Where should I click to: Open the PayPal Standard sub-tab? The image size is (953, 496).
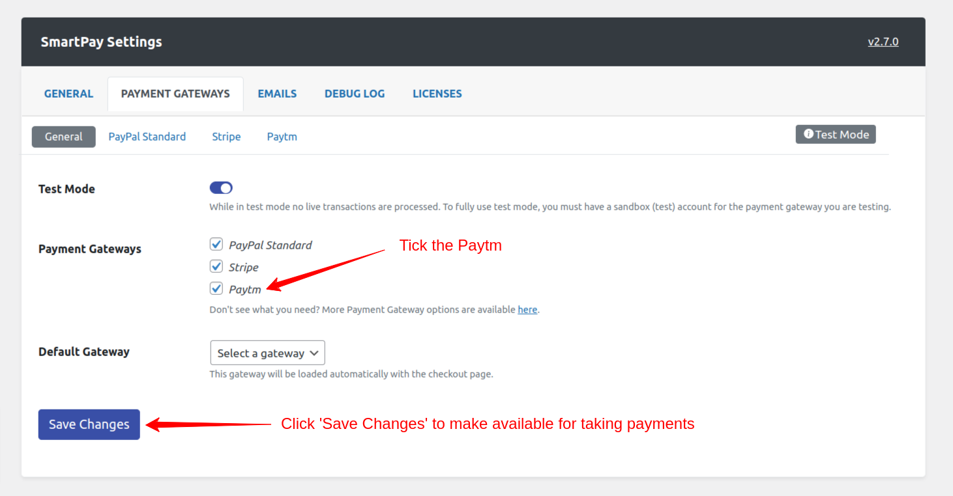(x=147, y=137)
